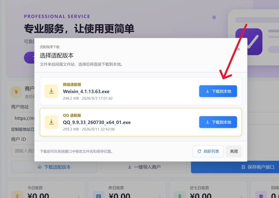Click the 今日收款 dollar icon
279x198 pixels.
tap(17, 195)
